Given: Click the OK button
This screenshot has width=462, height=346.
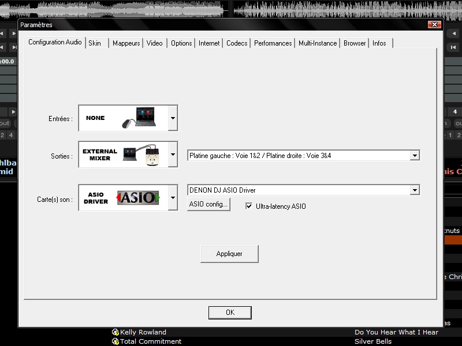Looking at the screenshot, I should [230, 313].
